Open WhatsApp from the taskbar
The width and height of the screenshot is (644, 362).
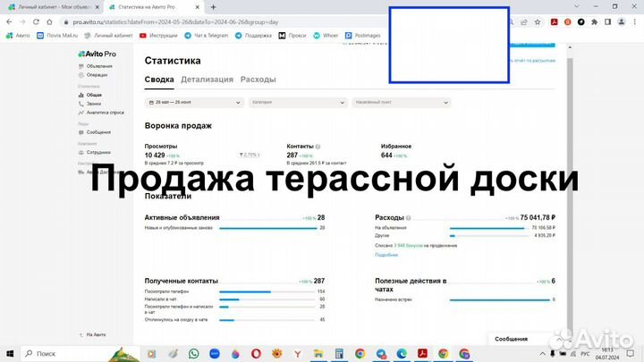tap(193, 353)
